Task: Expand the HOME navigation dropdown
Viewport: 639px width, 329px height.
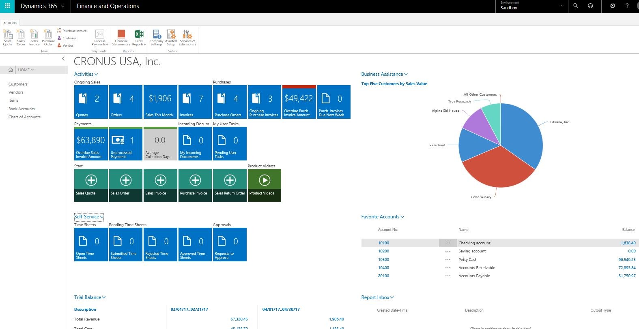Action: tap(26, 70)
